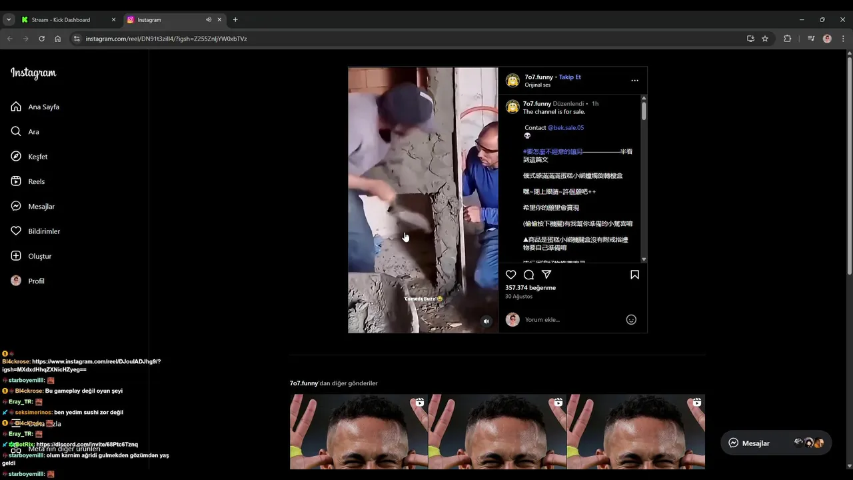Close the Kick Dashboard tab
Image resolution: width=853 pixels, height=480 pixels.
(113, 20)
